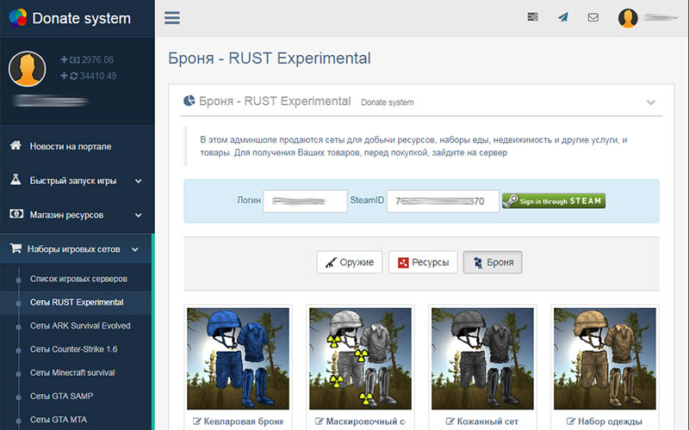Click edit icon beside Маскировочный сет
689x430 pixels.
[320, 421]
